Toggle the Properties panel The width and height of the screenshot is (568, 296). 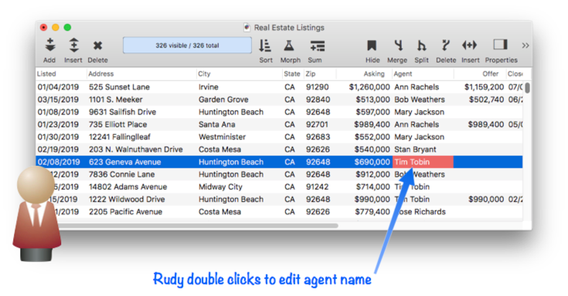click(500, 45)
